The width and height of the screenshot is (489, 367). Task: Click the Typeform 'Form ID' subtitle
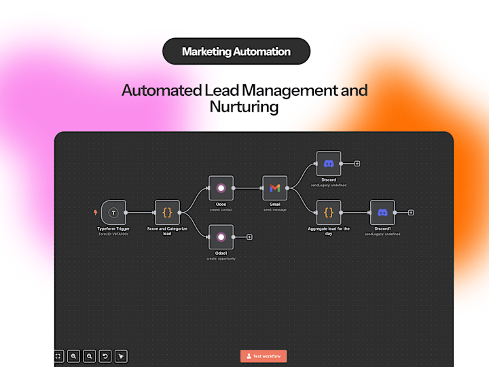coord(113,234)
